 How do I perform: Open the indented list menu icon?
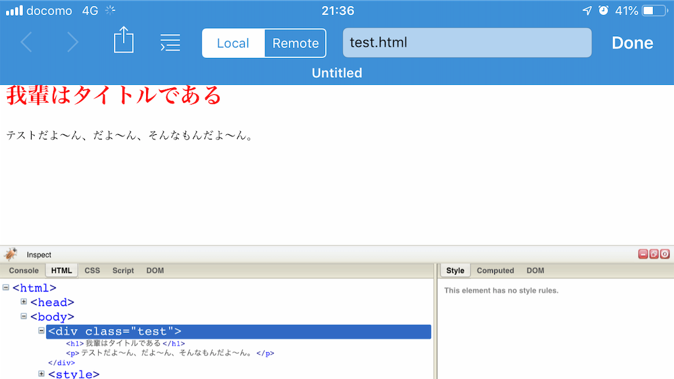(x=170, y=43)
